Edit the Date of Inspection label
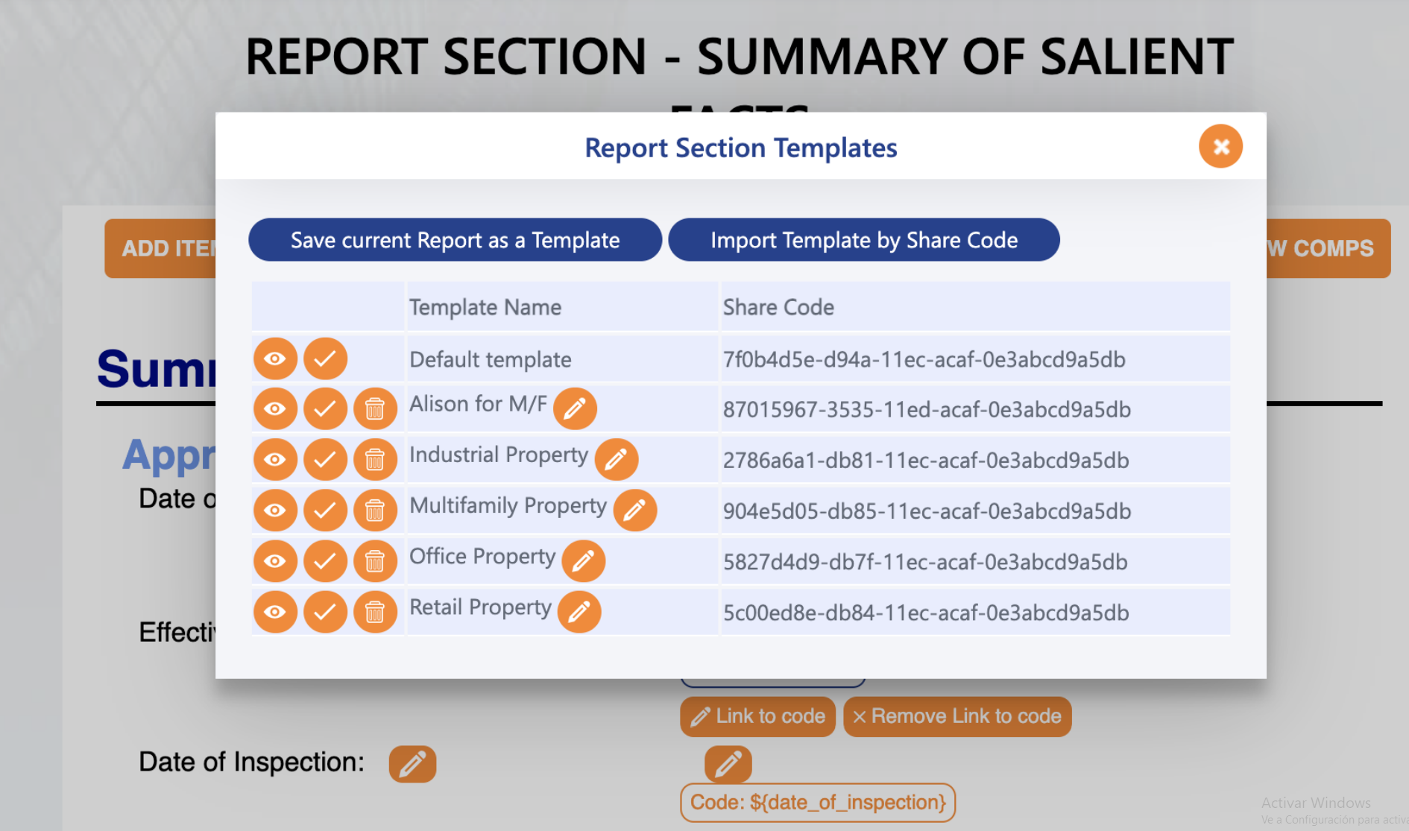Screen dimensions: 1409x831 [x=412, y=764]
